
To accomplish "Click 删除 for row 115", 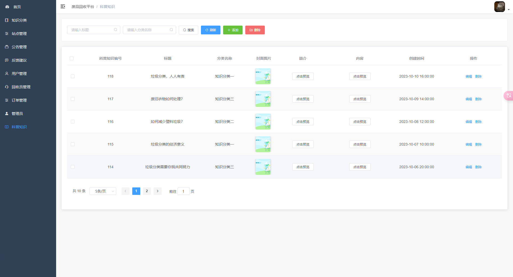I will pyautogui.click(x=478, y=144).
